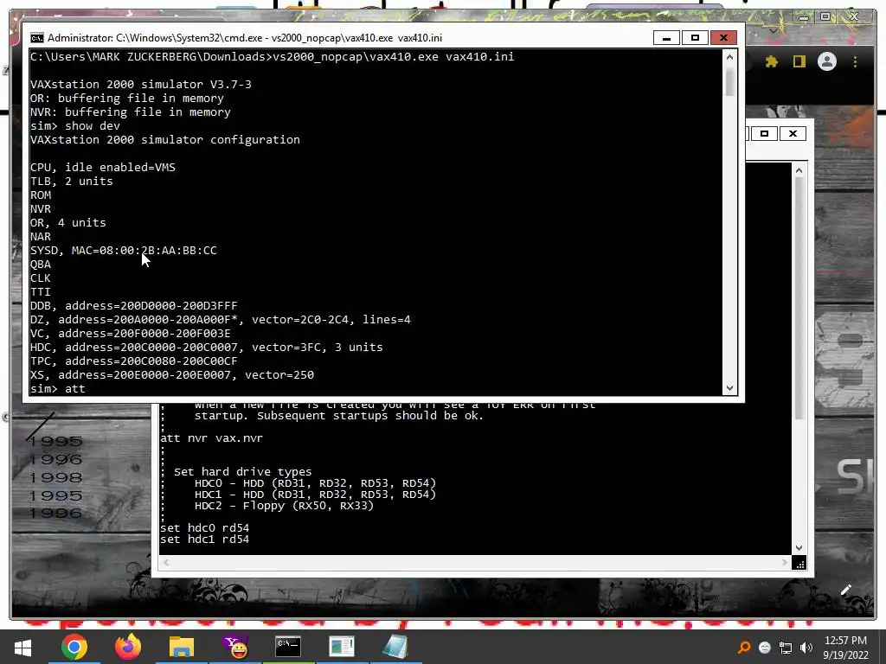Click the 'sim> show dev' line
The width and height of the screenshot is (886, 664).
pyautogui.click(x=75, y=126)
